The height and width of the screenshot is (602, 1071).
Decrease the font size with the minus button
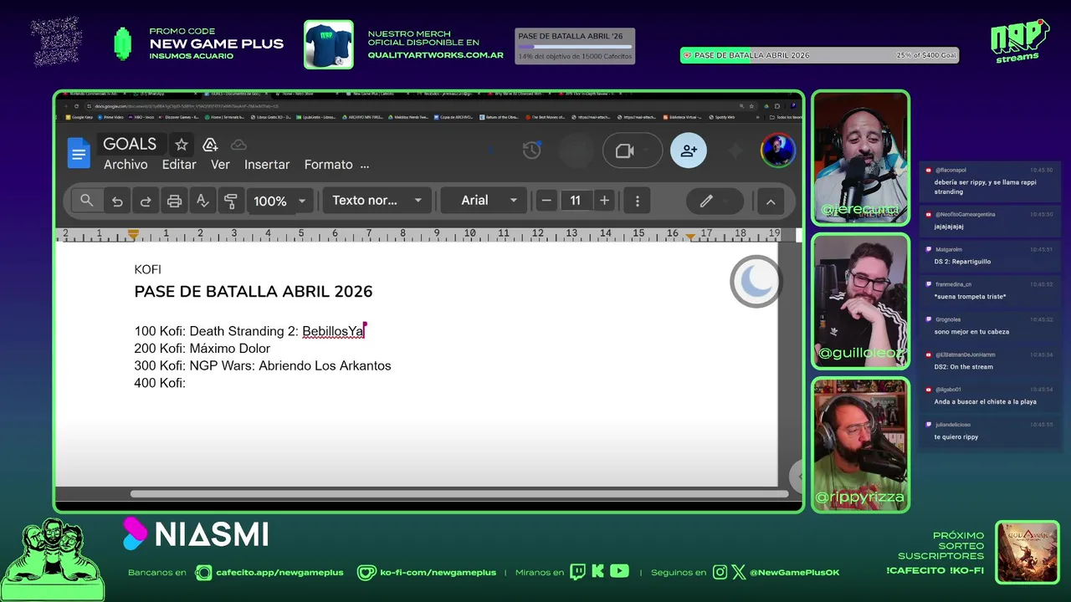pyautogui.click(x=546, y=201)
